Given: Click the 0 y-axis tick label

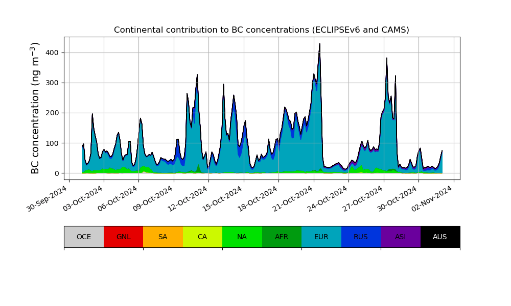Looking at the screenshot, I should 57,173.
